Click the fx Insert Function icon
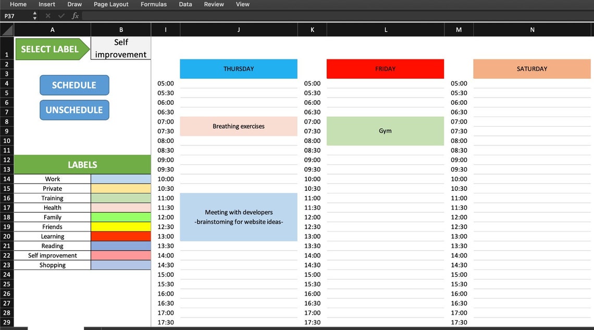594x330 pixels. pos(75,16)
